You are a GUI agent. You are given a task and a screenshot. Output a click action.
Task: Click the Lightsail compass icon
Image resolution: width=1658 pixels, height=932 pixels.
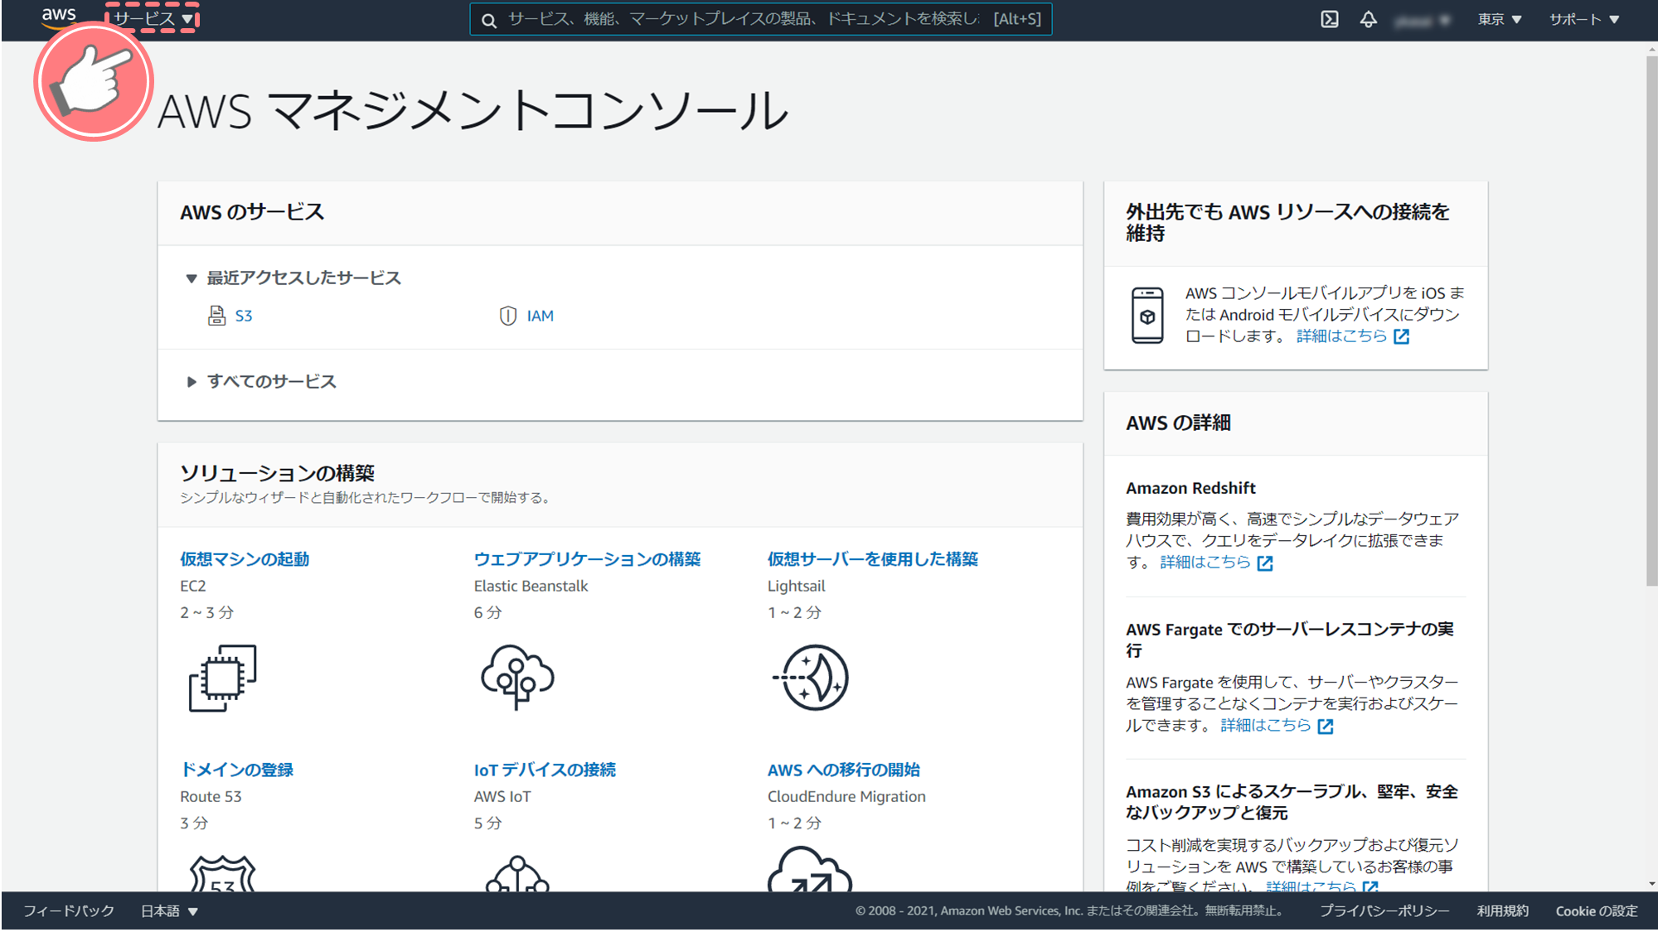[x=811, y=678]
